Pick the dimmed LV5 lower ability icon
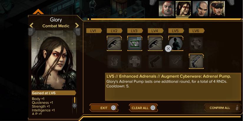 pos(176,61)
